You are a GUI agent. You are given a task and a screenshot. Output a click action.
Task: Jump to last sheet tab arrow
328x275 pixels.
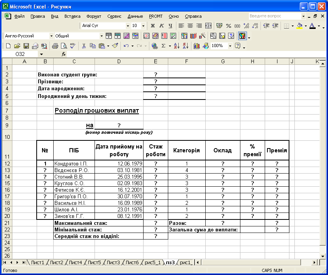click(x=24, y=262)
